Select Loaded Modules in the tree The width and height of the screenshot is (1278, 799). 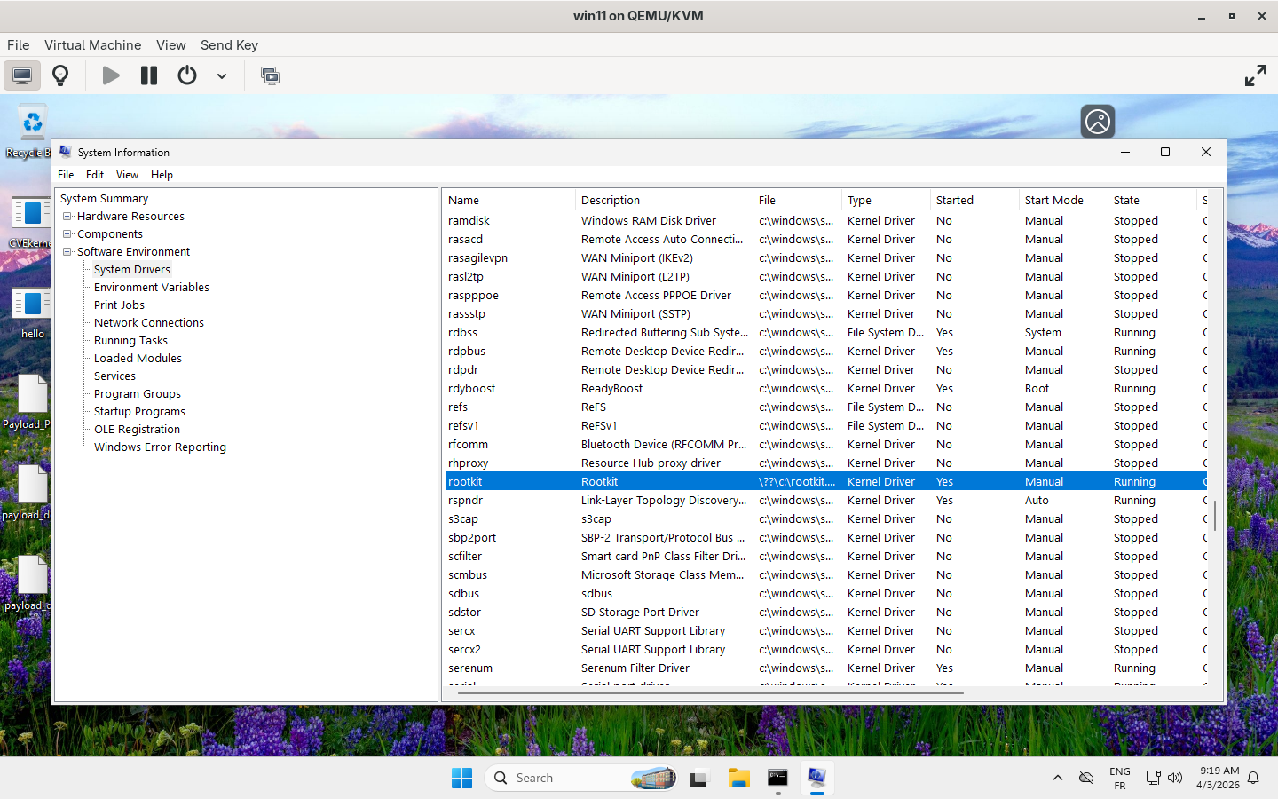(x=138, y=358)
